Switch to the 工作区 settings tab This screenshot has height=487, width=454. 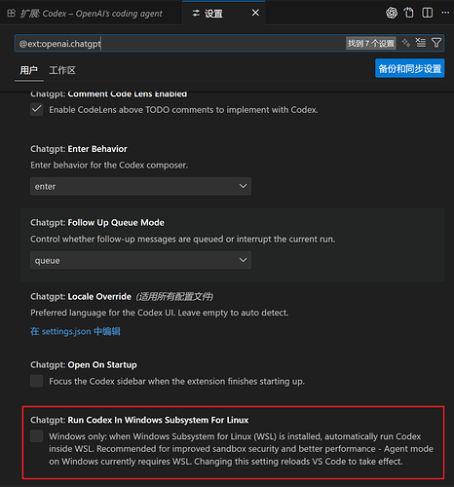tap(62, 70)
